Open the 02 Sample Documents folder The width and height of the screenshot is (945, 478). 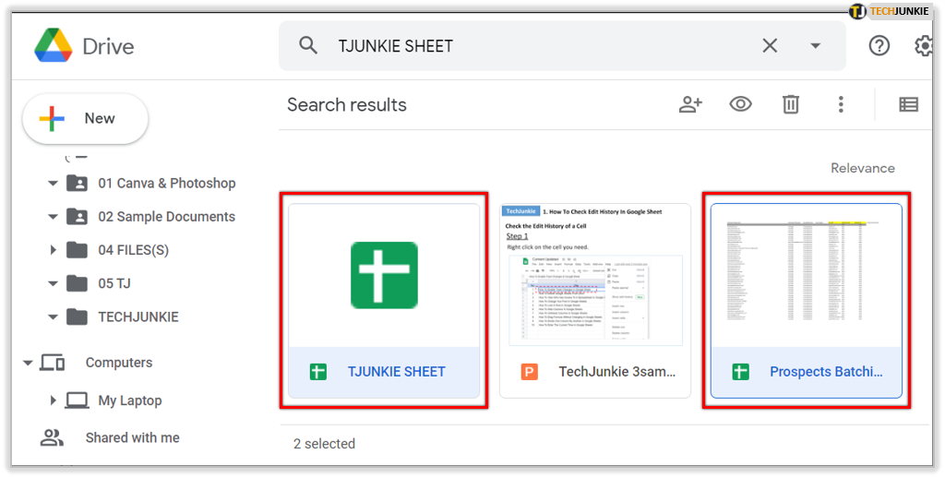tap(166, 217)
